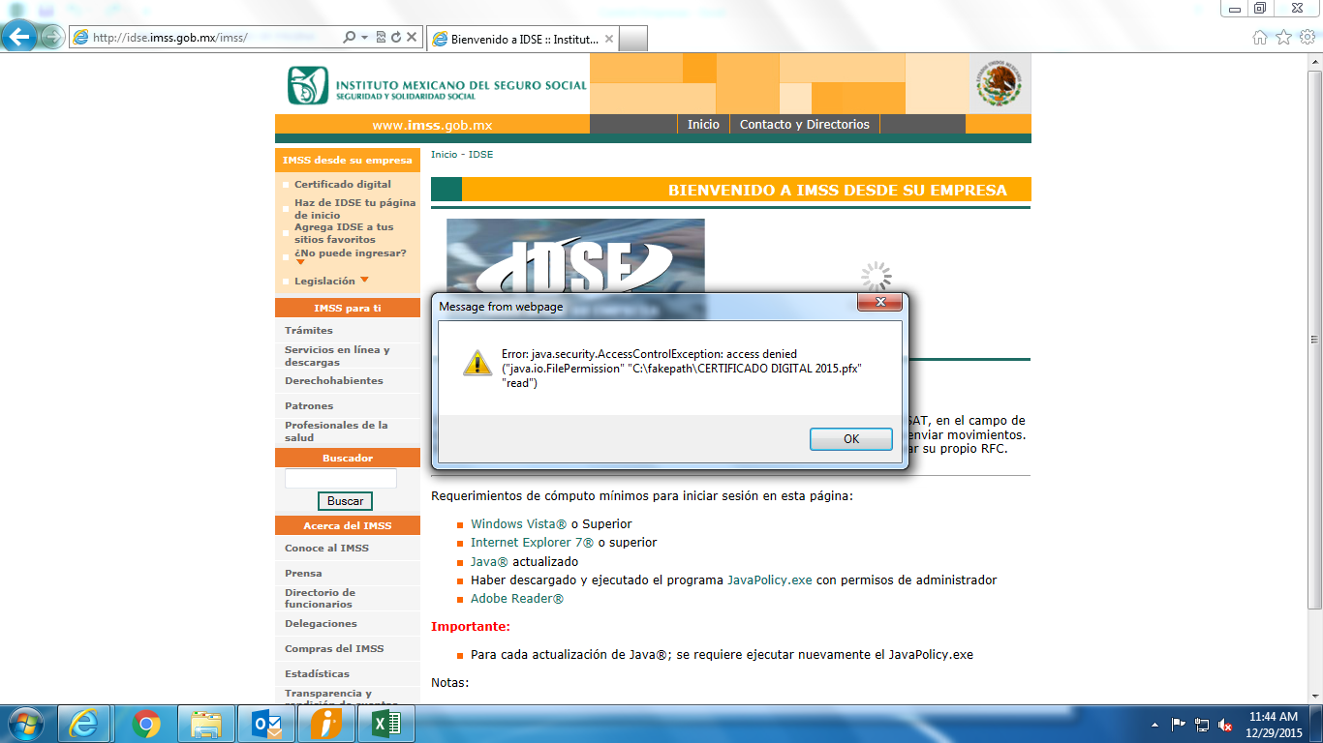Go back with the browser back arrow
Image resolution: width=1323 pixels, height=743 pixels.
[x=19, y=37]
